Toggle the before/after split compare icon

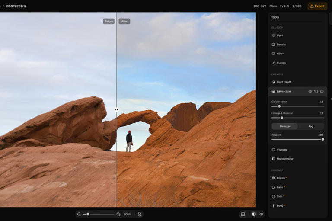(x=254, y=214)
